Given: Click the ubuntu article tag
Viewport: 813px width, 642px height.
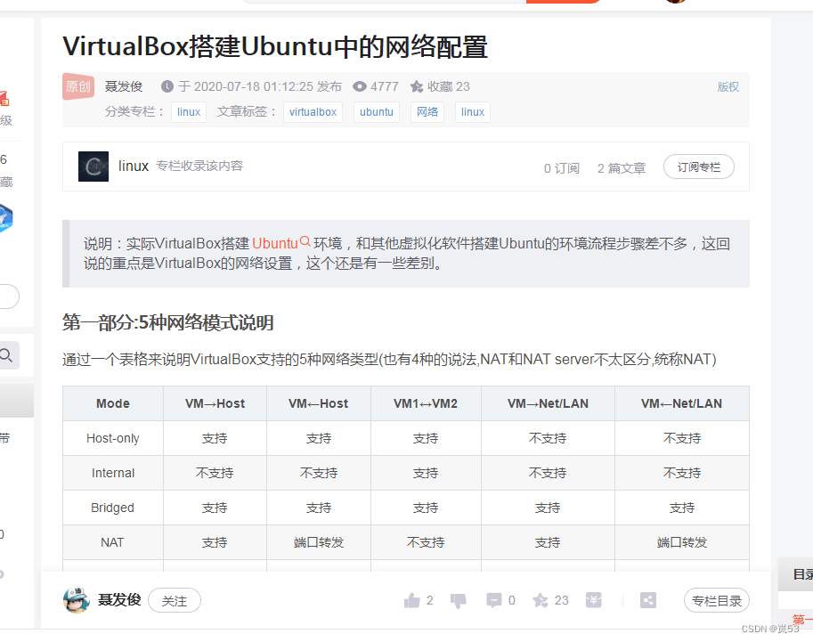Looking at the screenshot, I should [x=377, y=112].
